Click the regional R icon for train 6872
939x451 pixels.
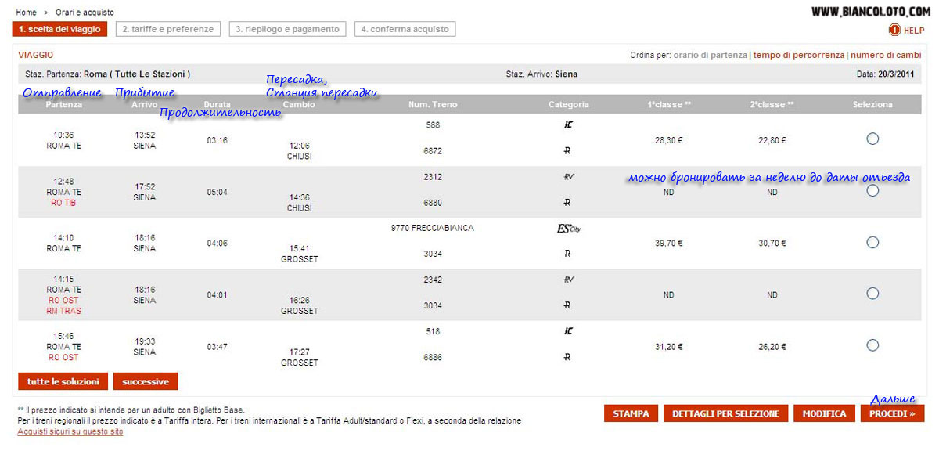coord(569,150)
